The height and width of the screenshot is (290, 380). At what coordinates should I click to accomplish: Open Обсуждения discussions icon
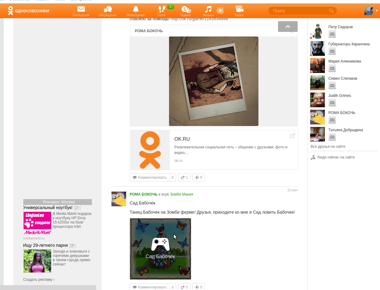[107, 11]
